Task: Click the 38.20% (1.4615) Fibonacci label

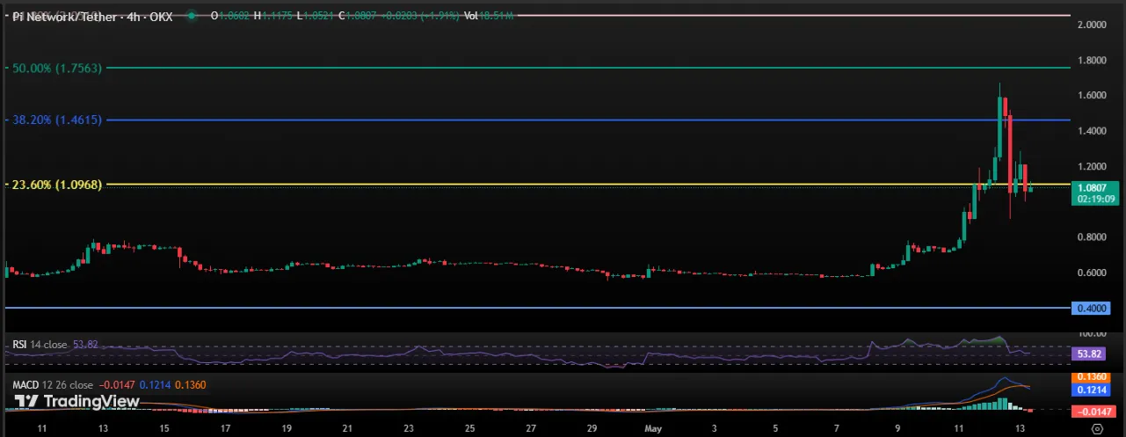Action: point(57,120)
